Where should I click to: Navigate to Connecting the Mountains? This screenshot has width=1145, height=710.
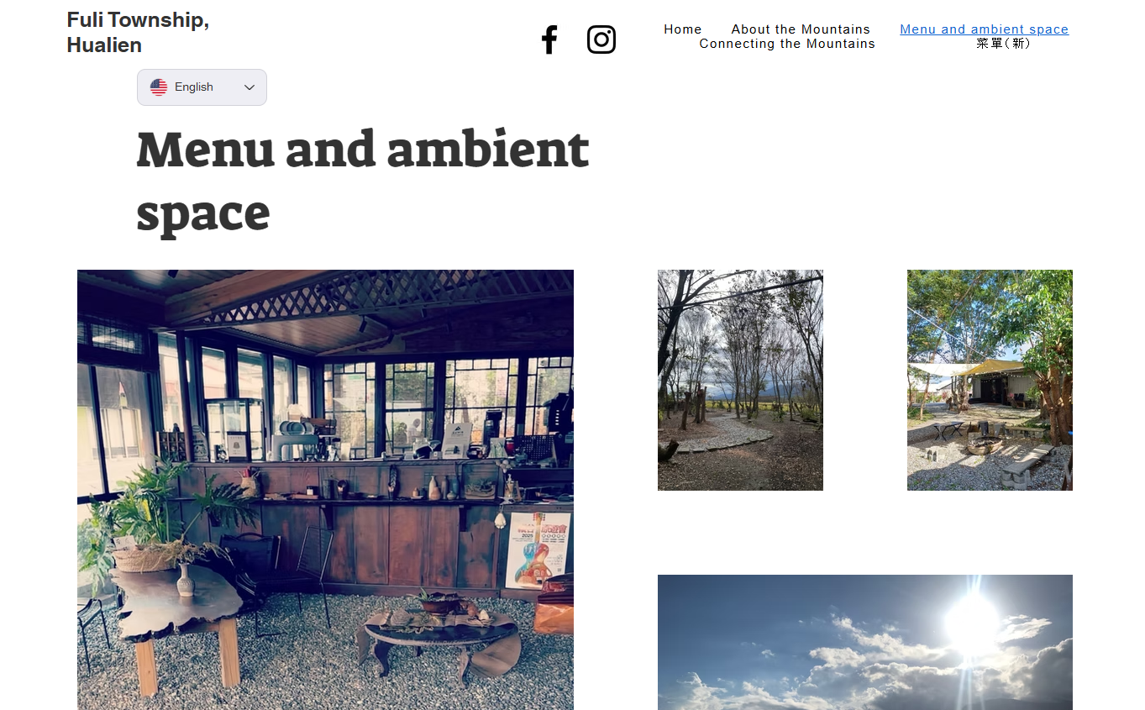tap(786, 44)
